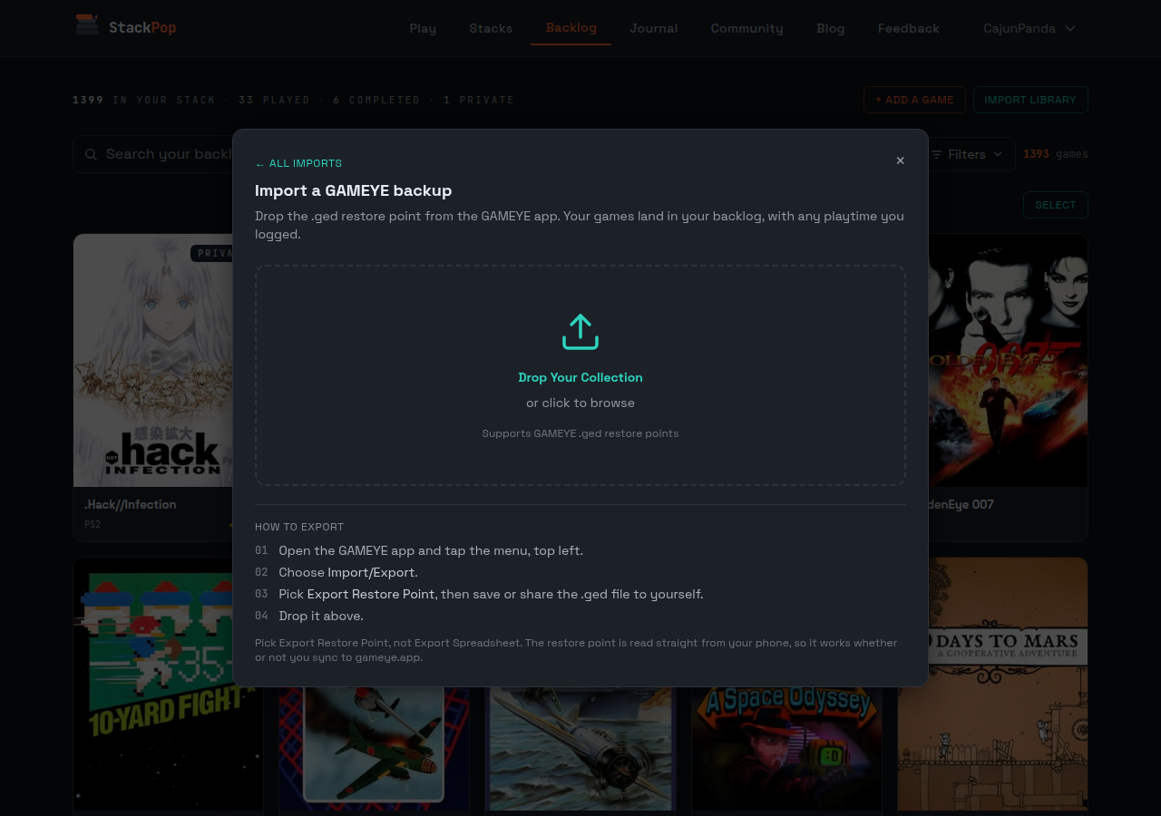Click the StackPop brand name
The width and height of the screenshot is (1161, 816).
(142, 27)
